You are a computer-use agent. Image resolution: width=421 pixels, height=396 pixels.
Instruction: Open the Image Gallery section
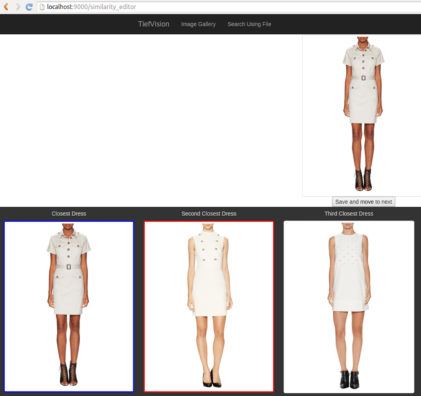point(198,24)
